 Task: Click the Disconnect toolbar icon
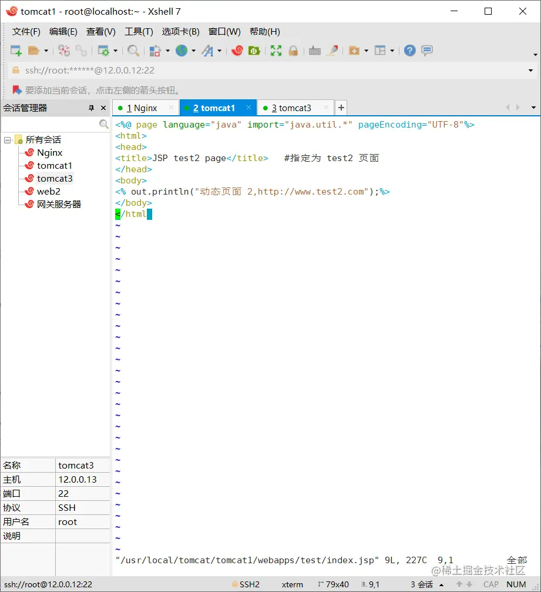pyautogui.click(x=64, y=50)
